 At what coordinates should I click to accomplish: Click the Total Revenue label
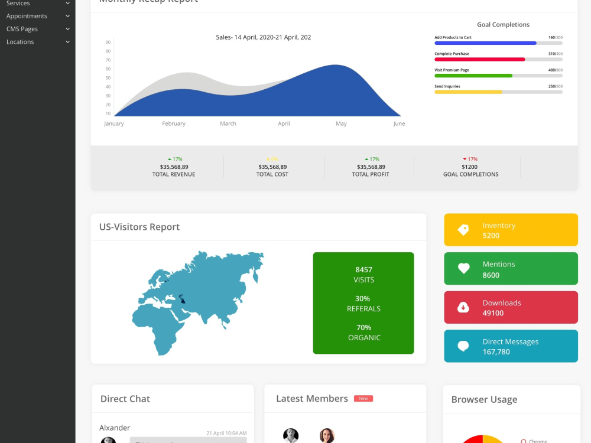click(174, 174)
